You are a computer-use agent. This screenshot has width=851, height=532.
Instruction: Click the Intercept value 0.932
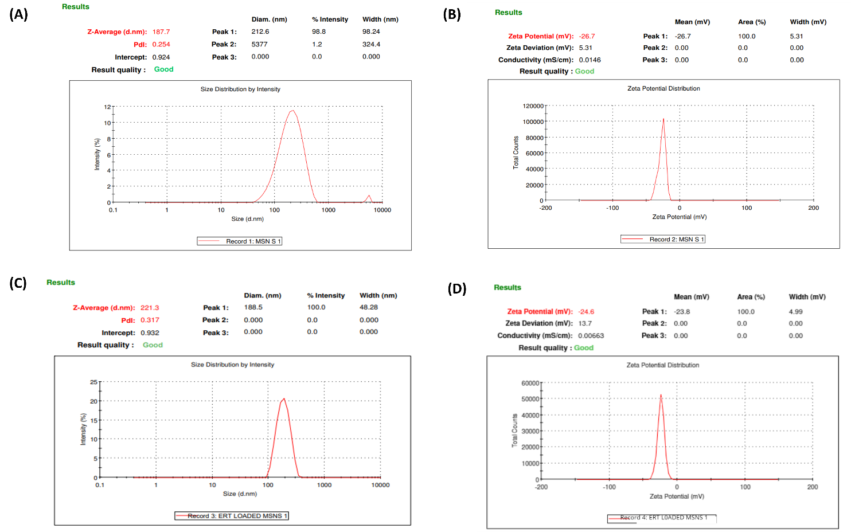click(x=150, y=332)
